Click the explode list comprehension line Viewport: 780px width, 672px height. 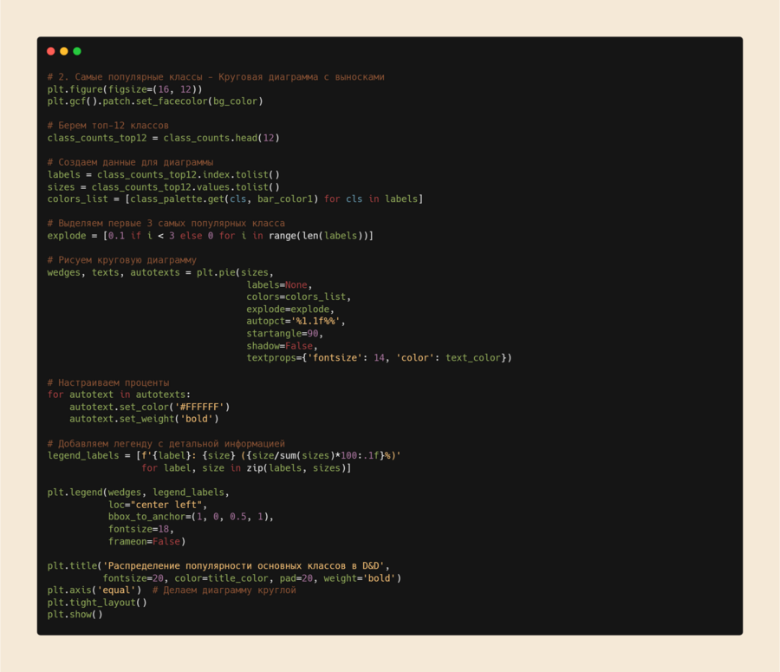pyautogui.click(x=210, y=236)
